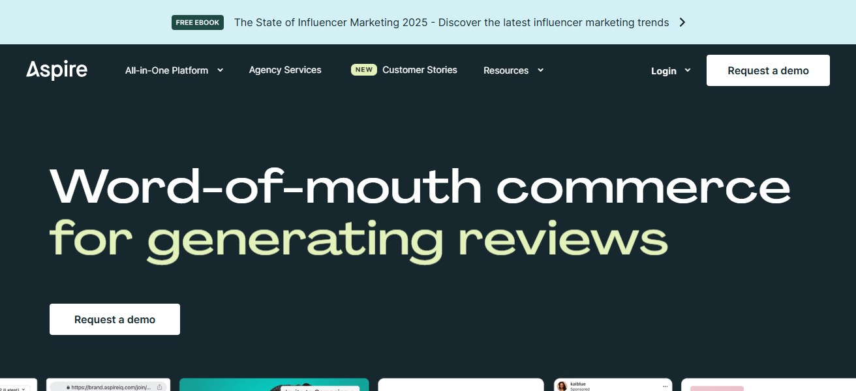Expand the Resources dropdown chevron
Screen dimensions: 856x391
click(x=540, y=70)
